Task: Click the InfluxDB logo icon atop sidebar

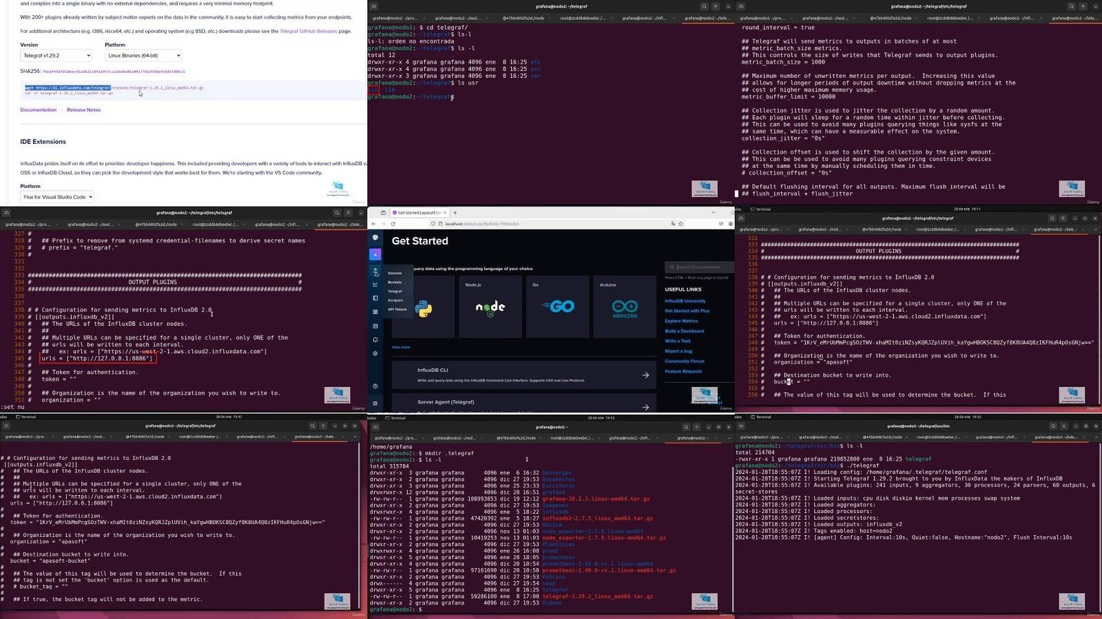Action: pos(375,238)
